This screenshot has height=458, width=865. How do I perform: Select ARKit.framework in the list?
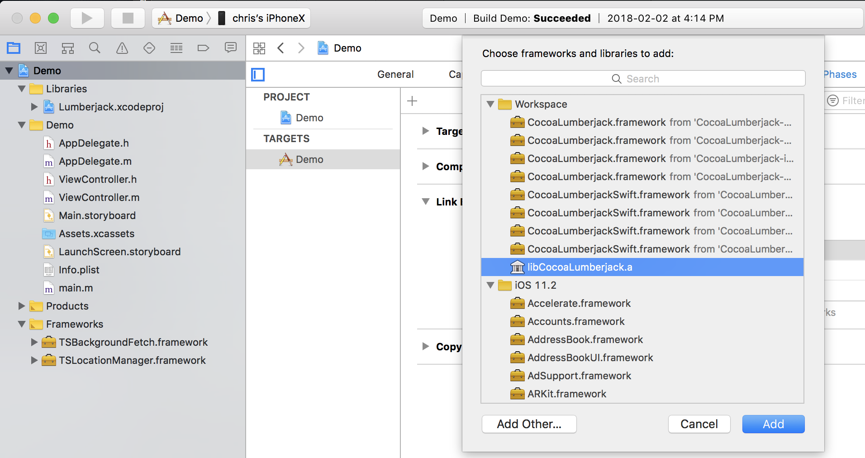pos(642,394)
